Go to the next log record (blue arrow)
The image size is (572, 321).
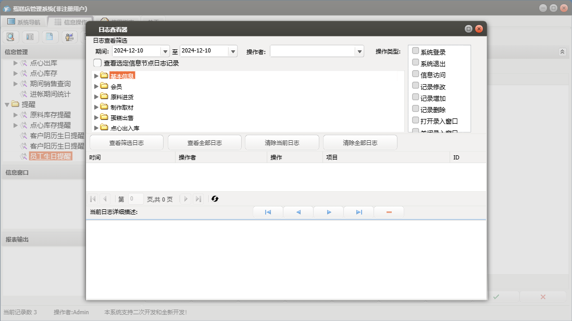point(329,212)
